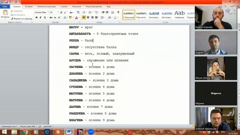Open the multilevel list dropdown

click(97, 12)
